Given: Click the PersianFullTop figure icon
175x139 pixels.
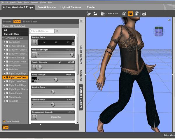Looking at the screenshot, I should (5, 38).
